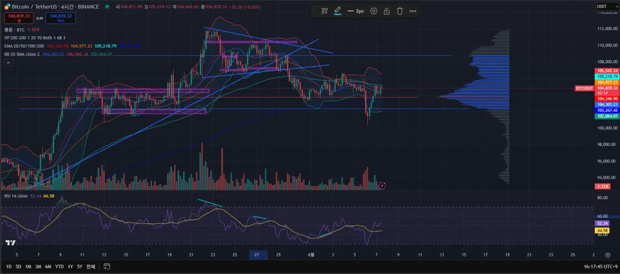Switch to the 1D time range
The image size is (620, 274).
[9, 267]
